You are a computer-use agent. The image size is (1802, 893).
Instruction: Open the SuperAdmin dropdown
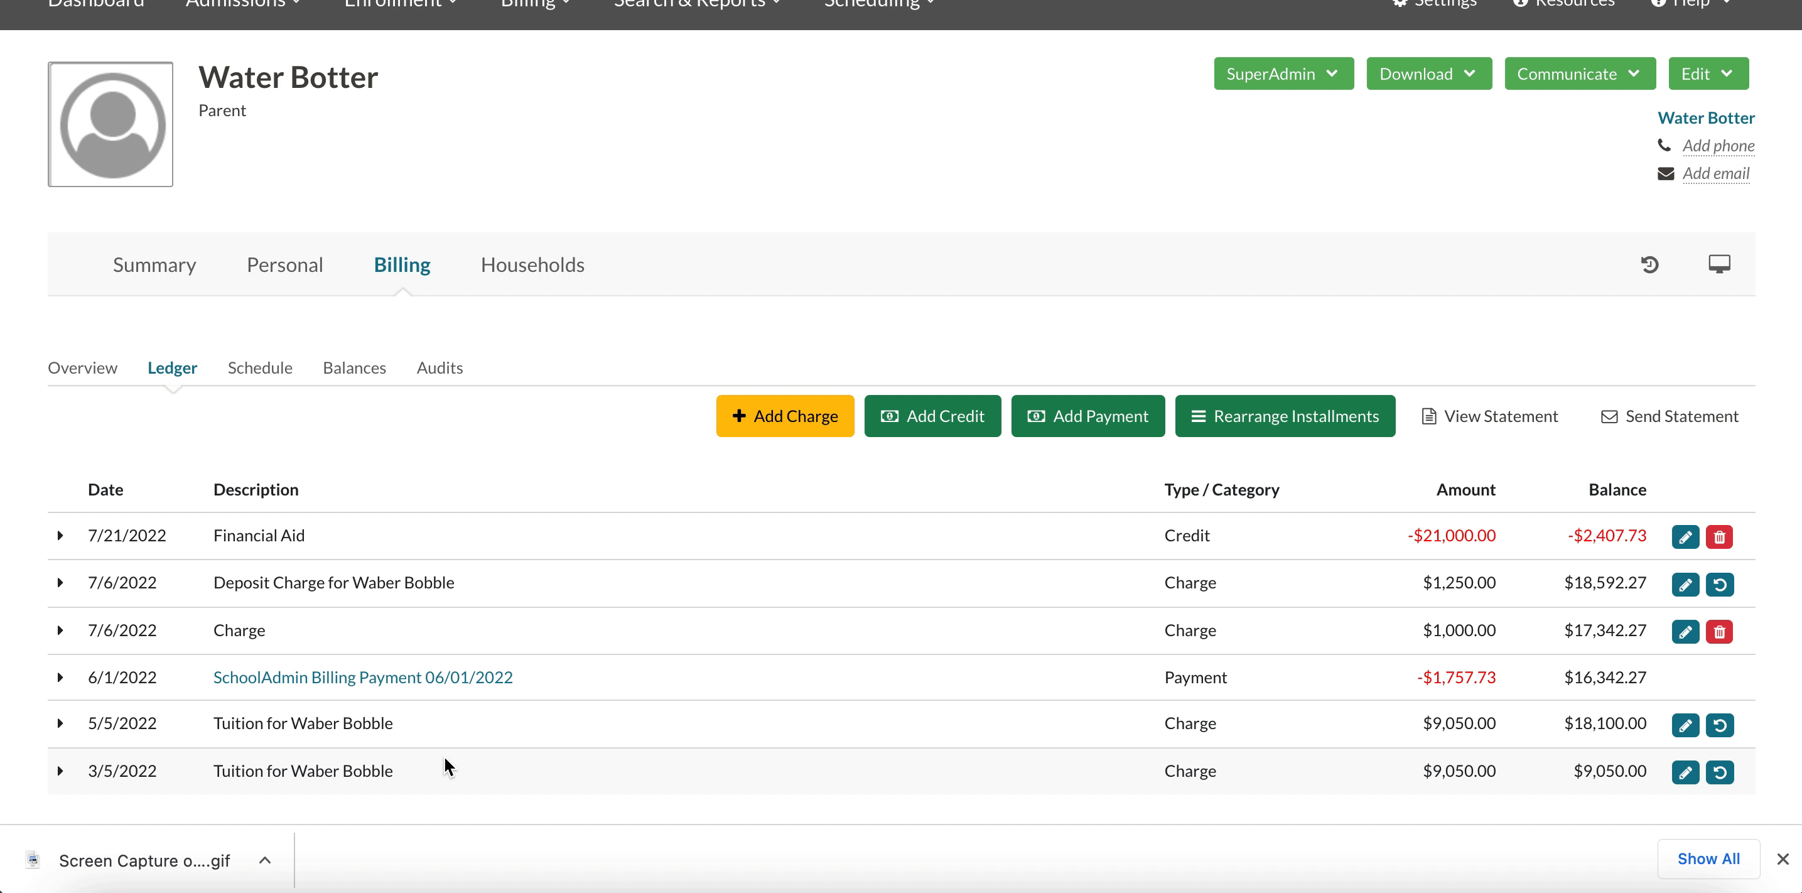coord(1283,73)
